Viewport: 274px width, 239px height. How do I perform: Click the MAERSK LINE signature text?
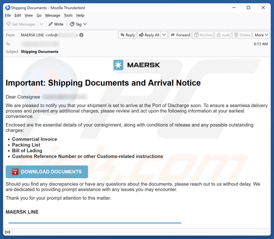[22, 212]
